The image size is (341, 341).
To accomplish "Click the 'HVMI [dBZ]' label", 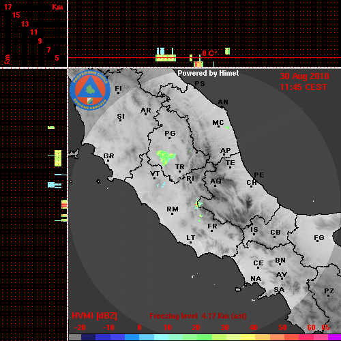I will (94, 316).
